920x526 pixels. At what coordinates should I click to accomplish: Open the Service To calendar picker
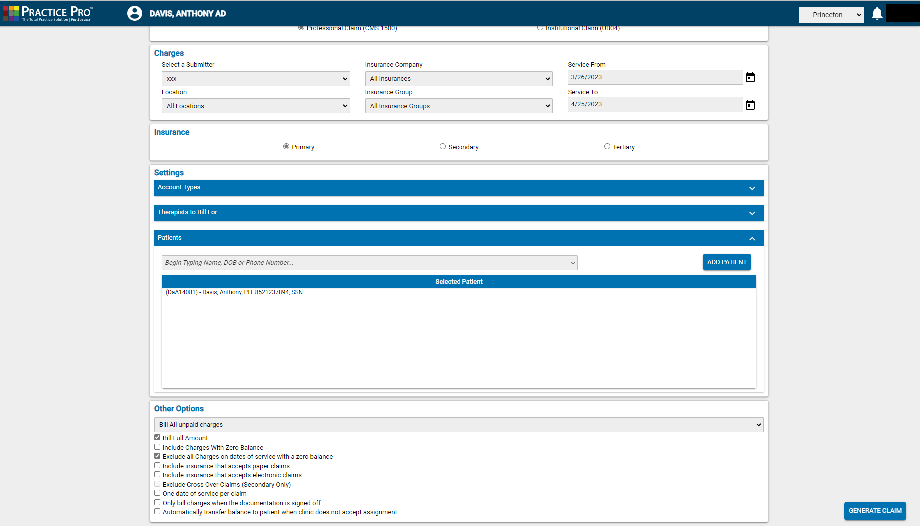[750, 105]
